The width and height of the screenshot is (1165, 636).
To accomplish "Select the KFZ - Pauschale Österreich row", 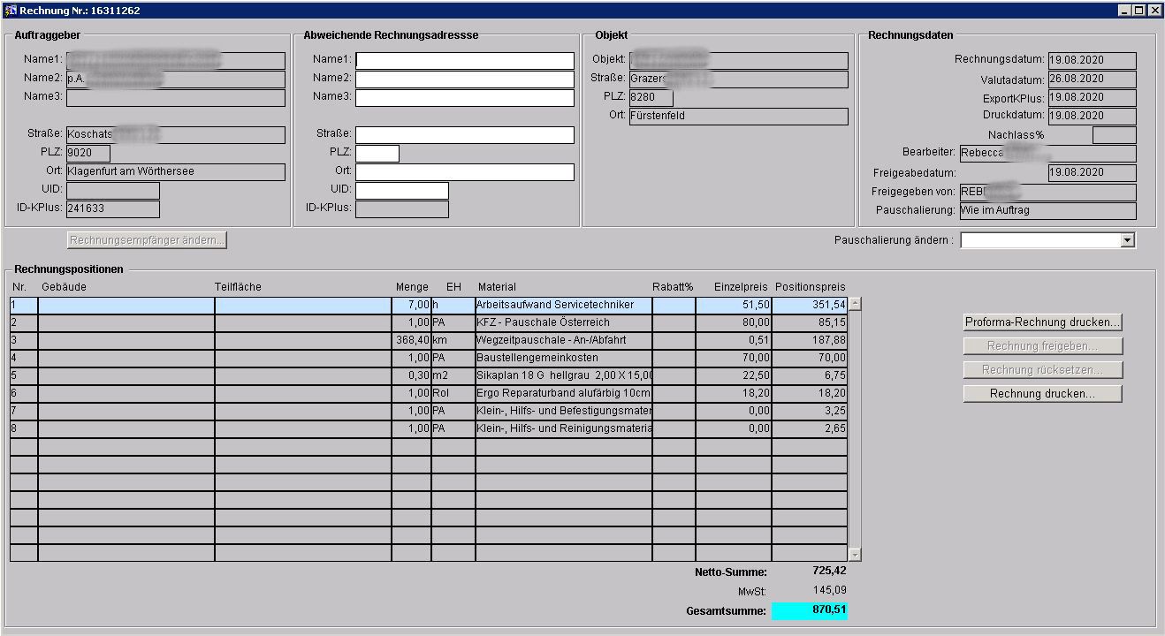I will pos(563,323).
